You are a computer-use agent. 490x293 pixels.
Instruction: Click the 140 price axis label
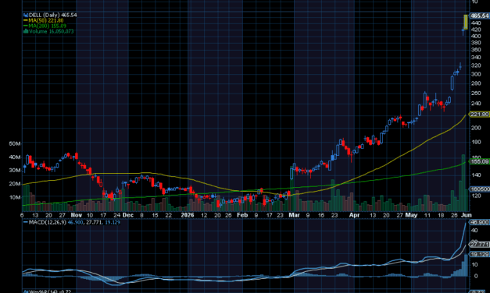(476, 175)
